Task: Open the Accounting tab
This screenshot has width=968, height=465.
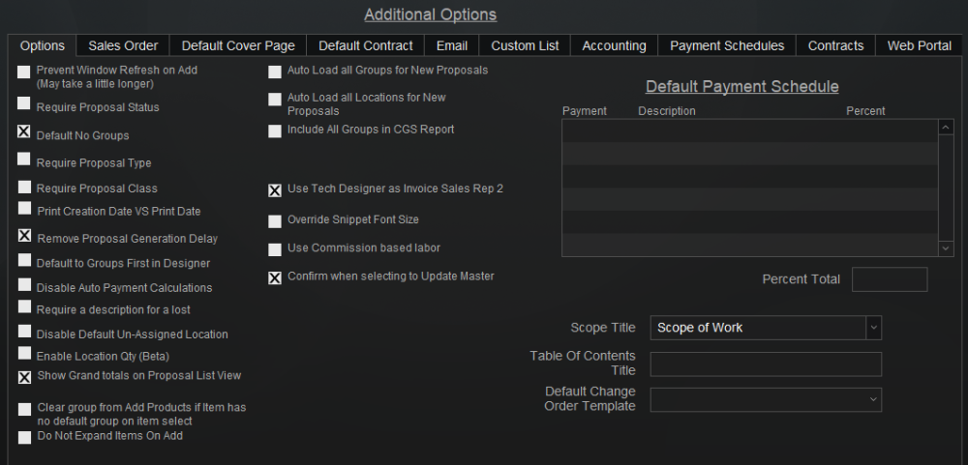Action: coord(615,45)
